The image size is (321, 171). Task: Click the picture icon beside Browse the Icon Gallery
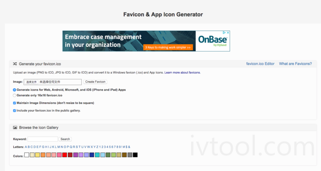tap(15, 127)
